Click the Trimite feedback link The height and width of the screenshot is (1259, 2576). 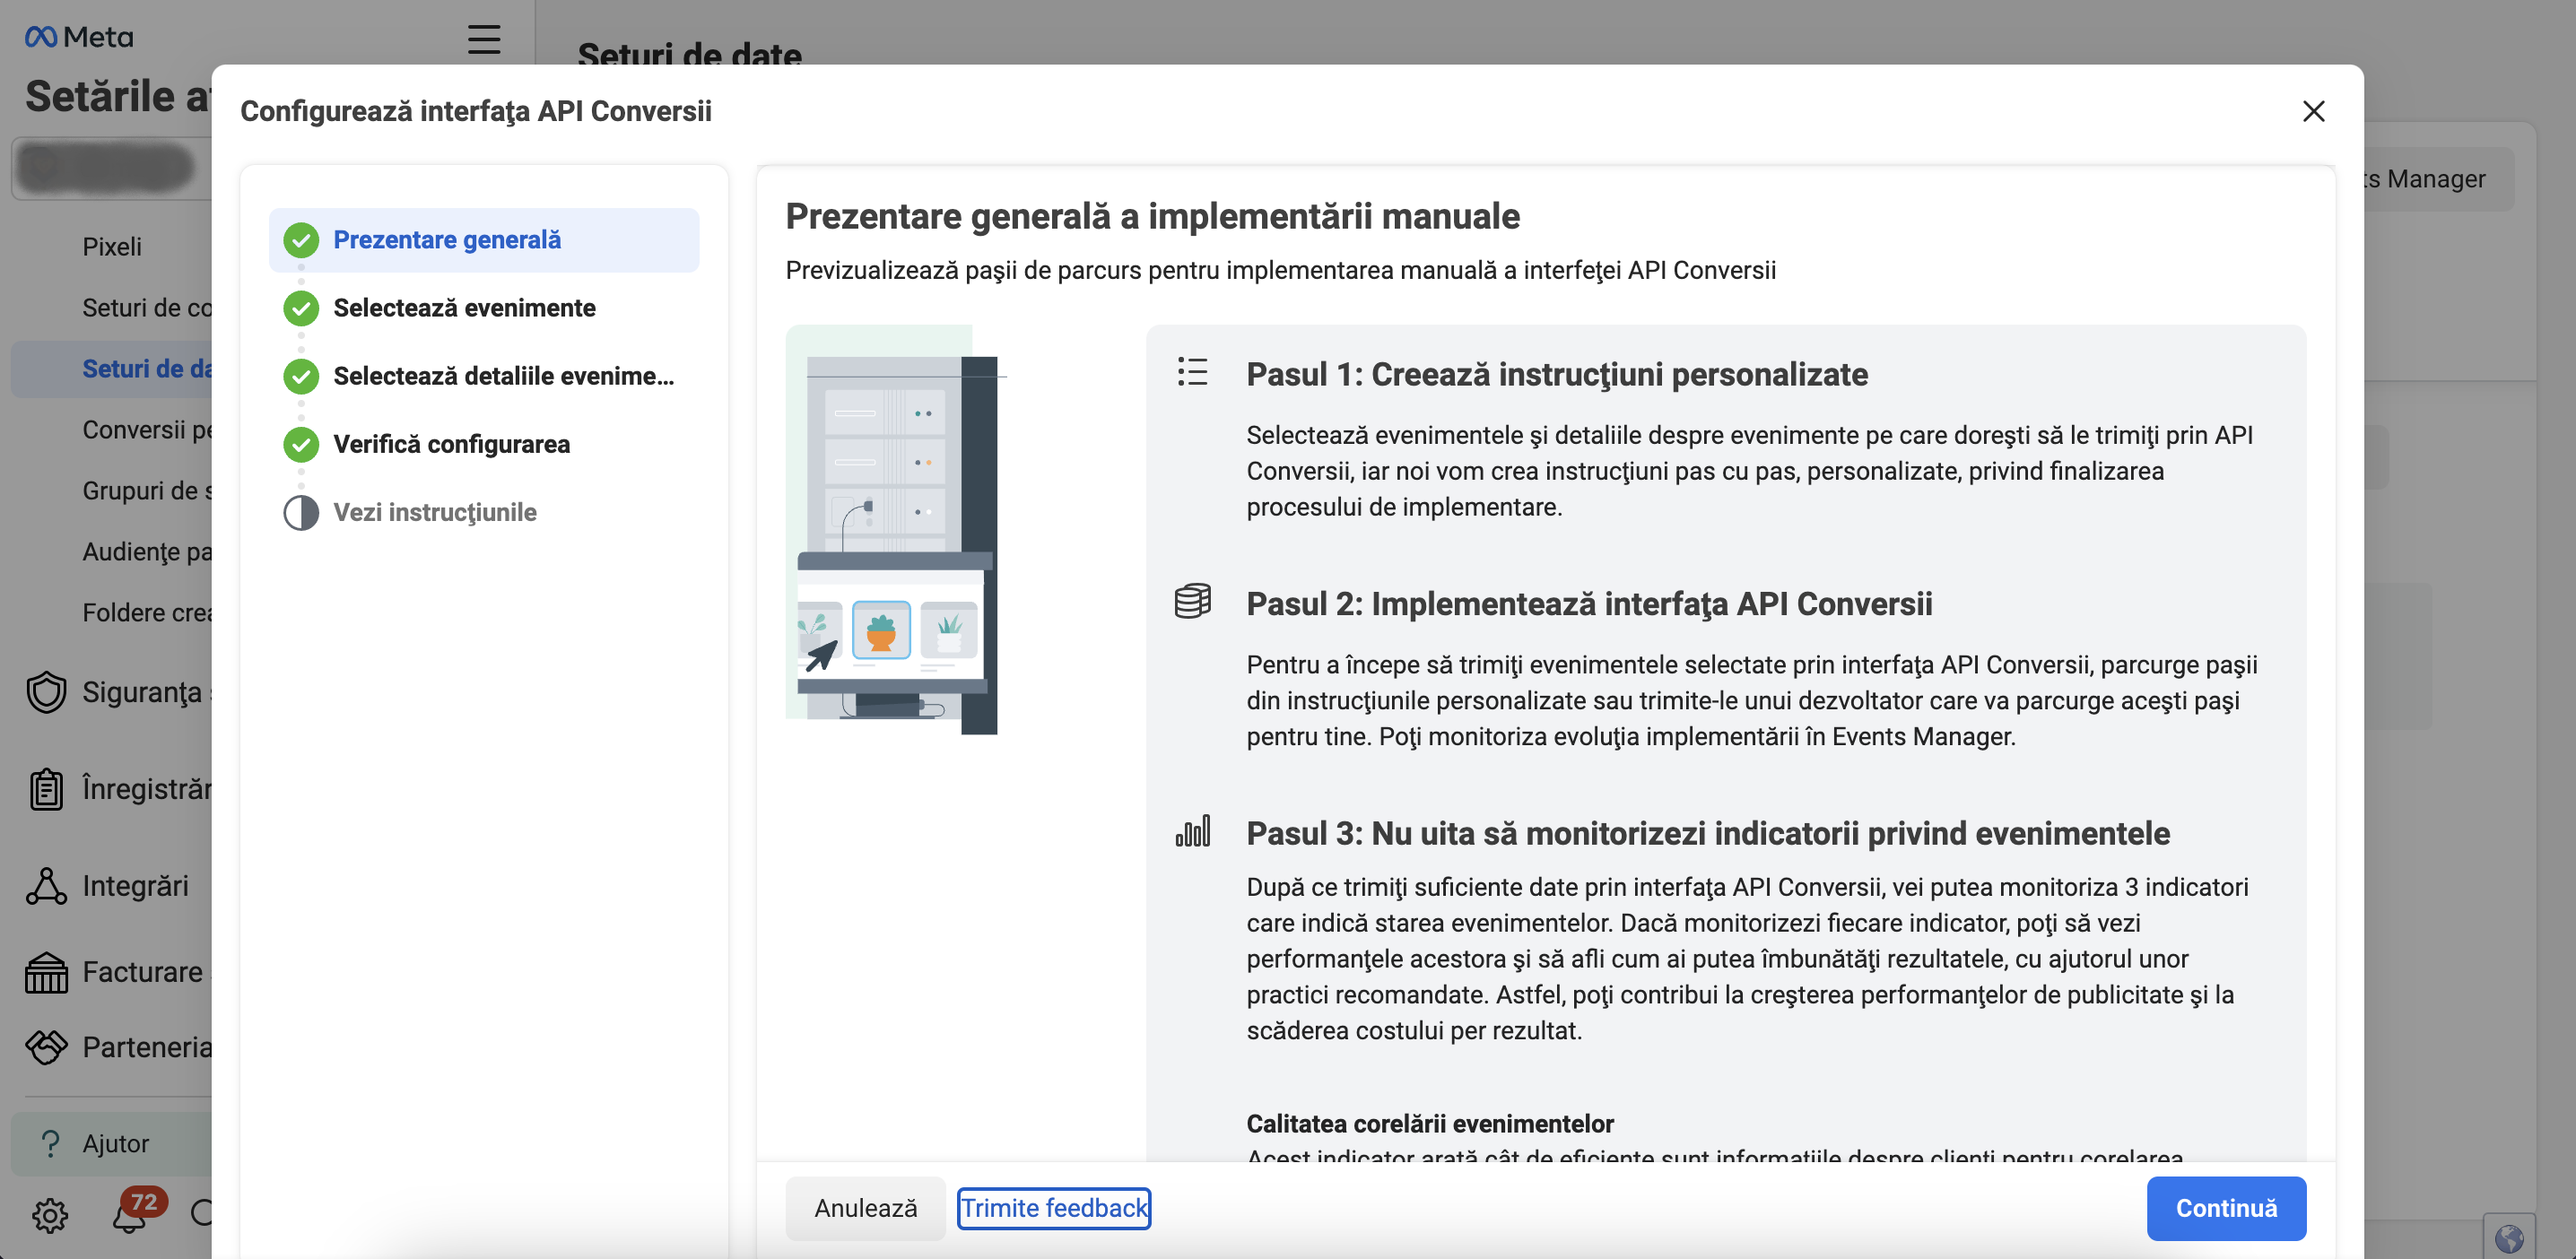(1054, 1207)
